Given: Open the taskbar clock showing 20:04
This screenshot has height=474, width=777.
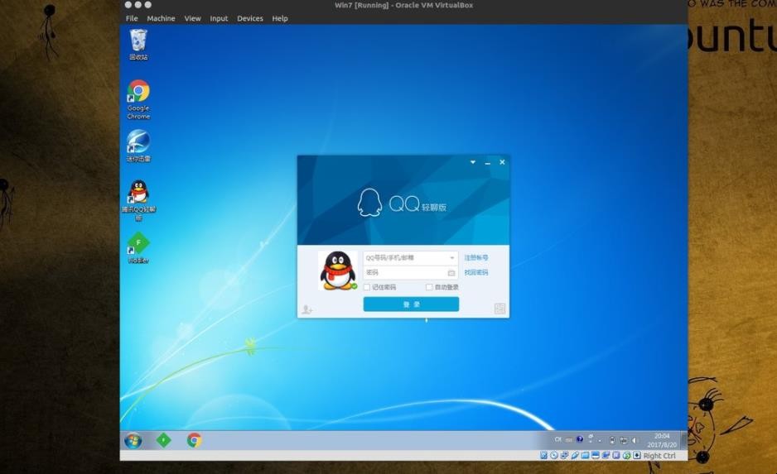Looking at the screenshot, I should click(662, 440).
